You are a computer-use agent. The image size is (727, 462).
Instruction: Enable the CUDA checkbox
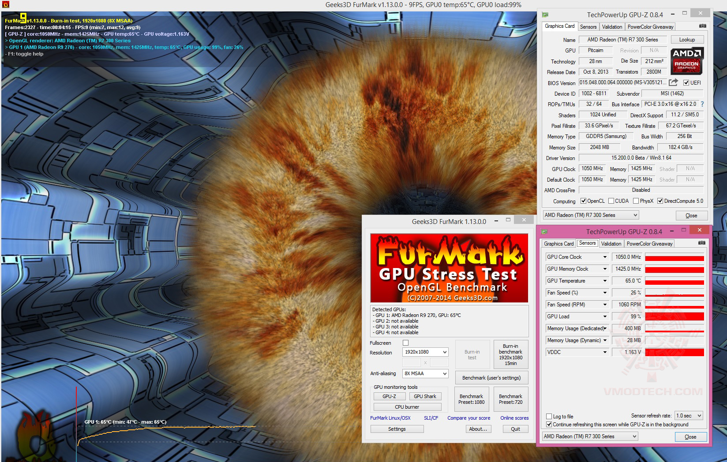611,201
